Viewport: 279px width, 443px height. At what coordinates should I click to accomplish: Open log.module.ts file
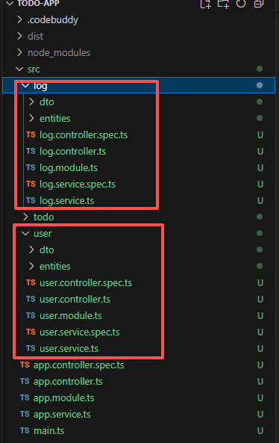pos(69,168)
